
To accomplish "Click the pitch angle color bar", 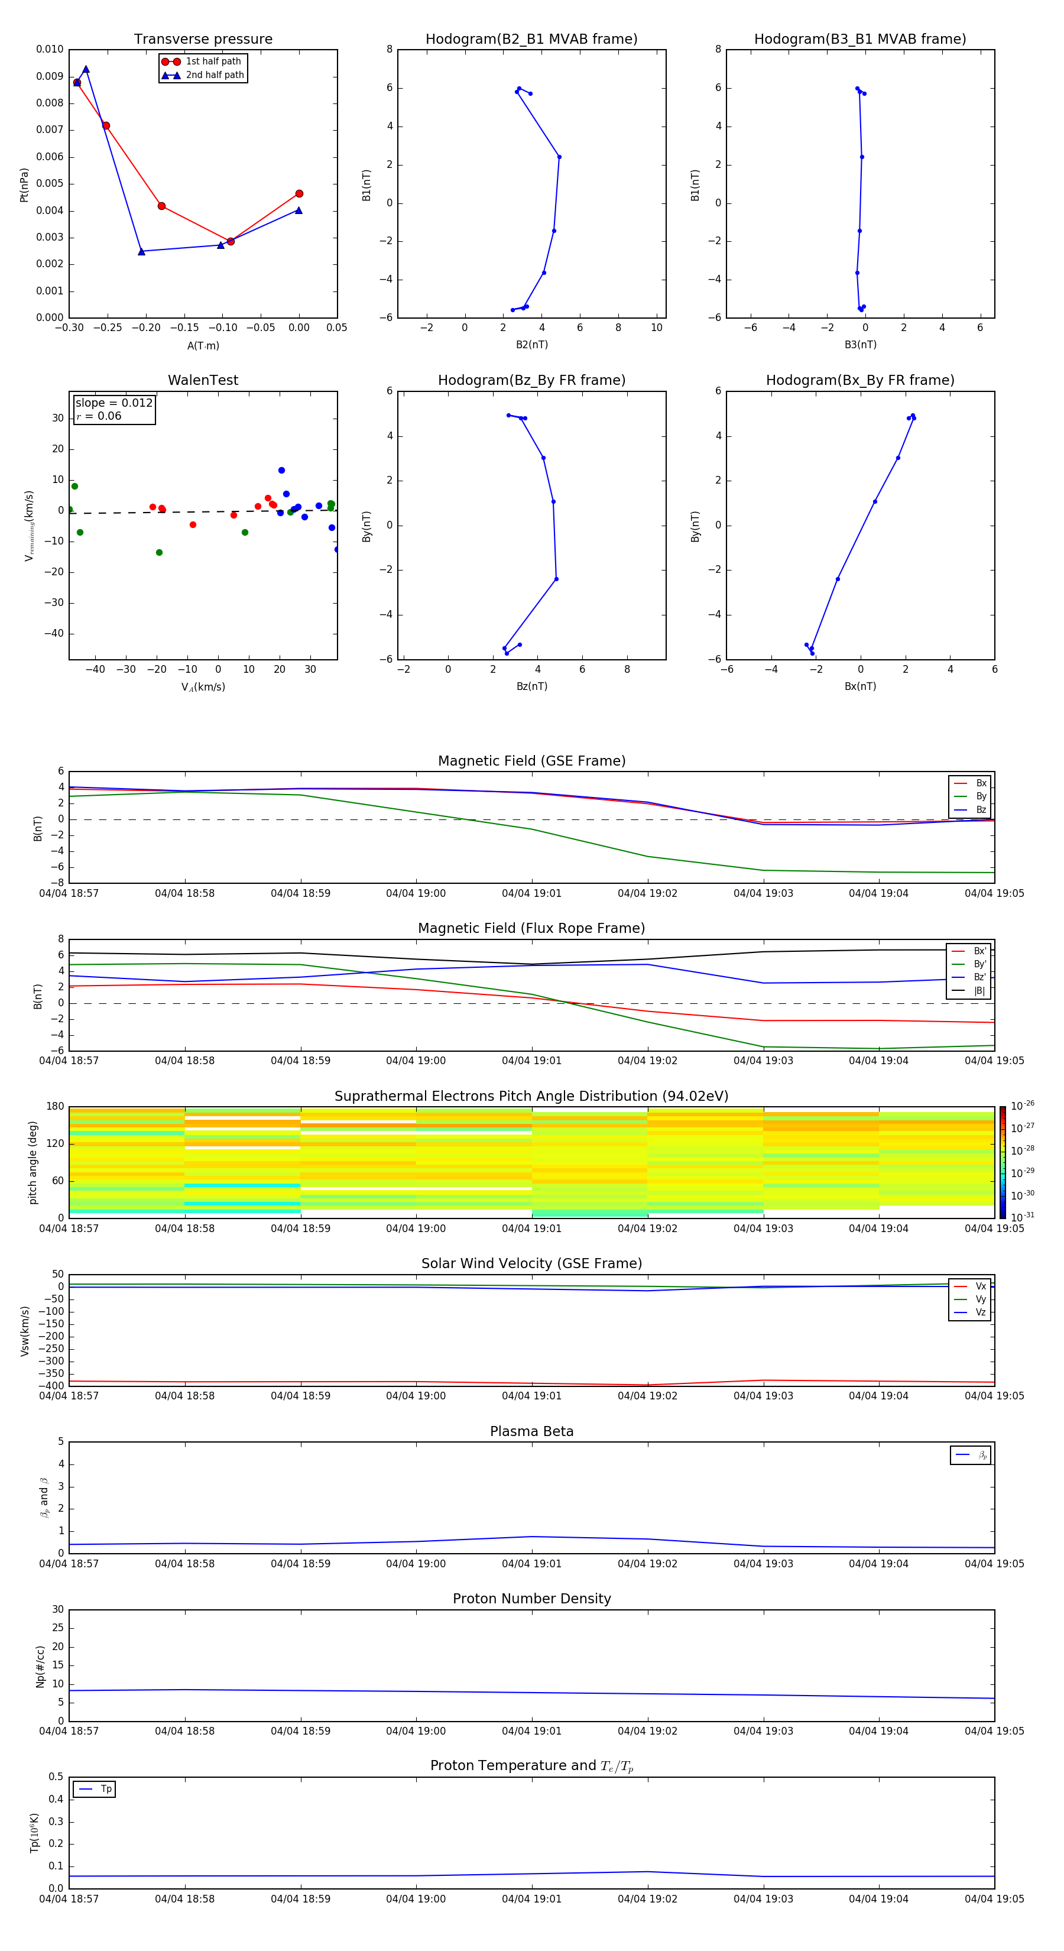I will [x=1002, y=1162].
